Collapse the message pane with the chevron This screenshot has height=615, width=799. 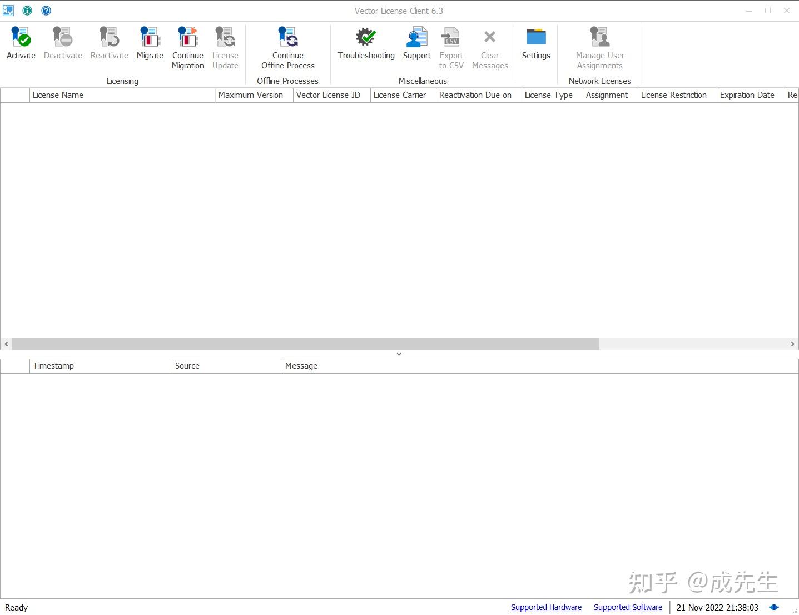point(399,354)
